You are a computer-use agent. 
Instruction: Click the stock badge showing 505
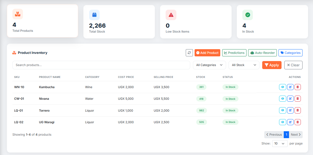click(201, 122)
